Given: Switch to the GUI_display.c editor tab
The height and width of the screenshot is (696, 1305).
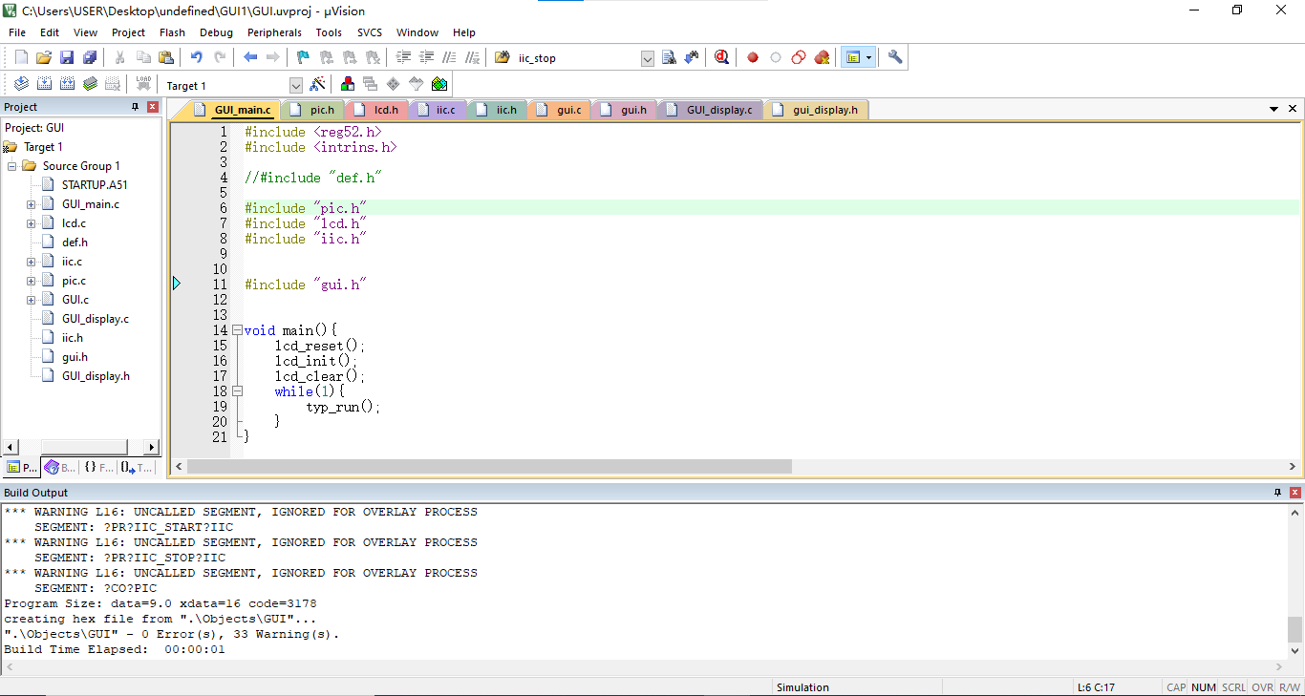Looking at the screenshot, I should (x=710, y=110).
